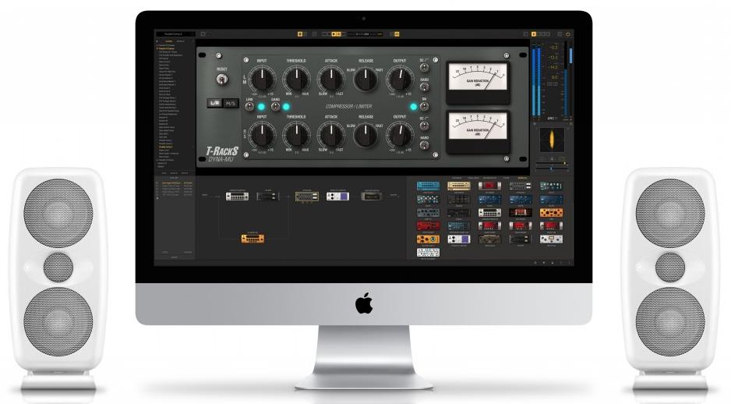
Task: Click the orange play button in the top toolbar
Action: (x=334, y=34)
